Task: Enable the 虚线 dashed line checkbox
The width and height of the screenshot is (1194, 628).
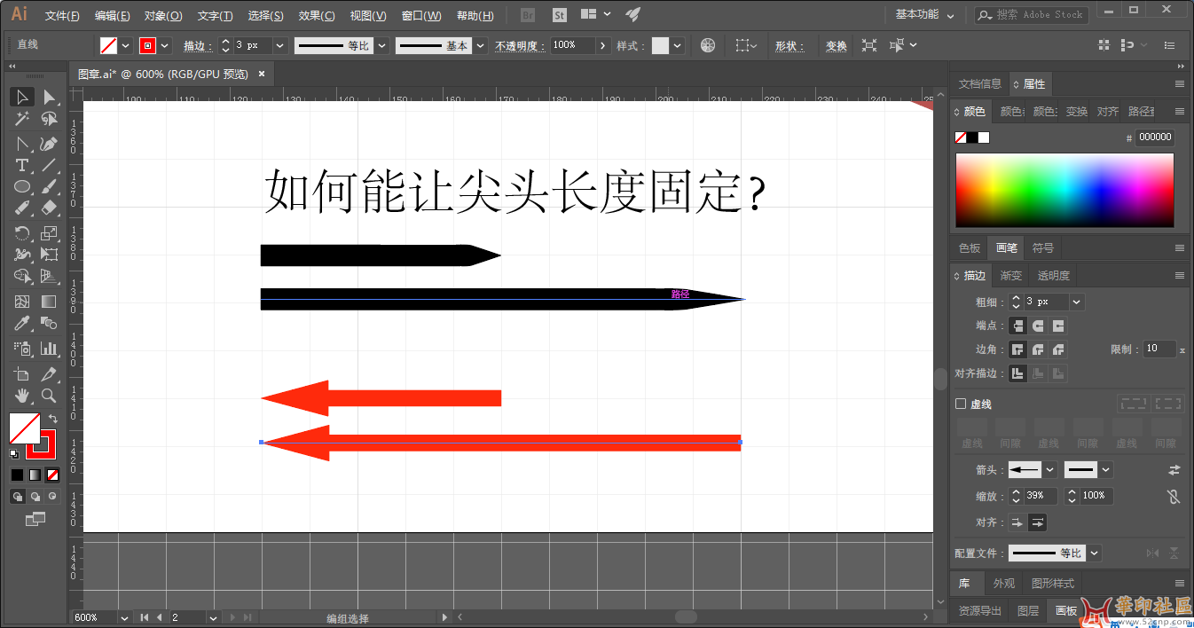Action: pos(961,404)
